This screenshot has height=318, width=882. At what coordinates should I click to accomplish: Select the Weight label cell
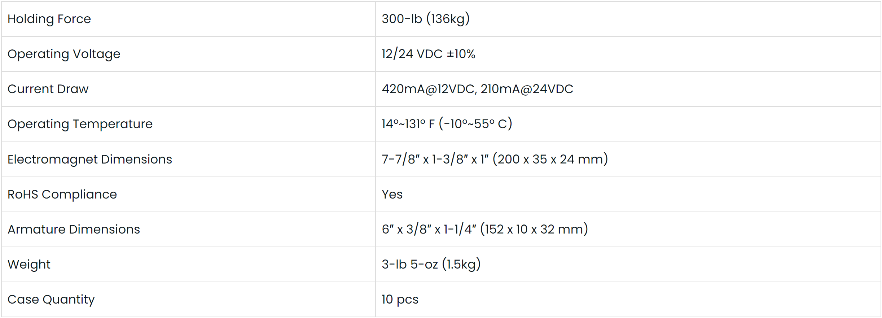pos(29,264)
